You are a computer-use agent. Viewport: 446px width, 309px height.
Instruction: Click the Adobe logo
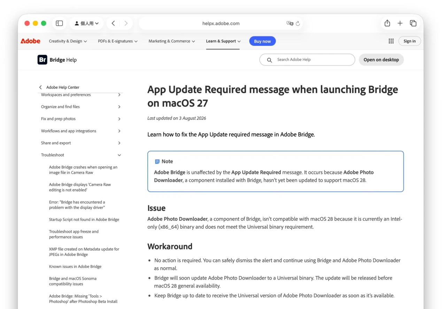30,41
